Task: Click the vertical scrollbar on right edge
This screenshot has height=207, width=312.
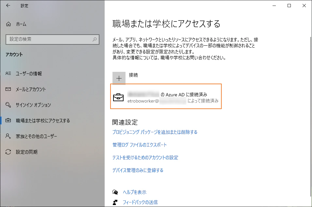Action: [311, 117]
